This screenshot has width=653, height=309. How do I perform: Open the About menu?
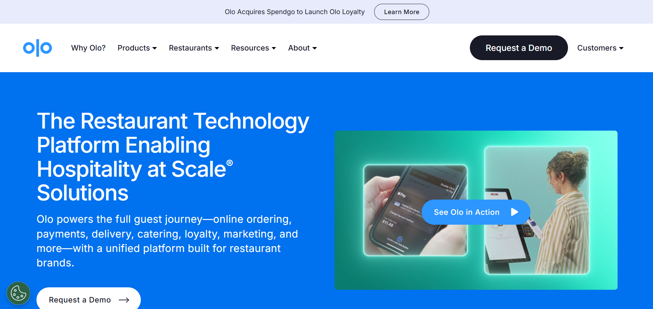click(x=302, y=48)
